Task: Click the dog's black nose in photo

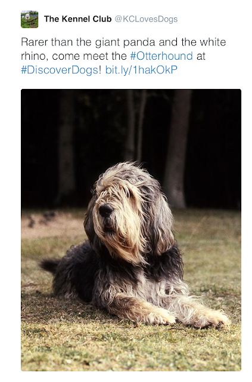Action: coord(106,210)
